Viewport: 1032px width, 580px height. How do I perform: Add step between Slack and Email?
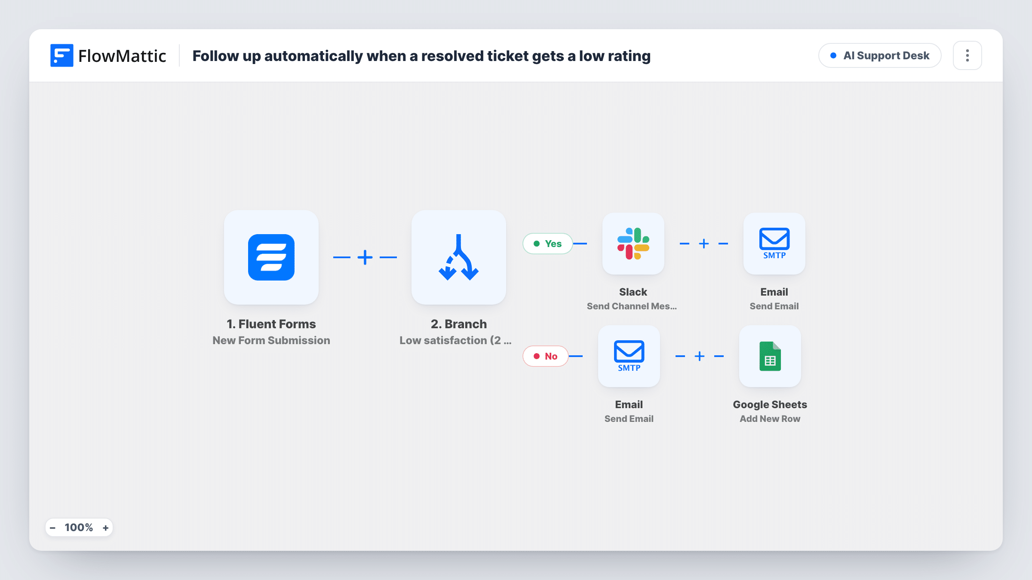click(704, 244)
